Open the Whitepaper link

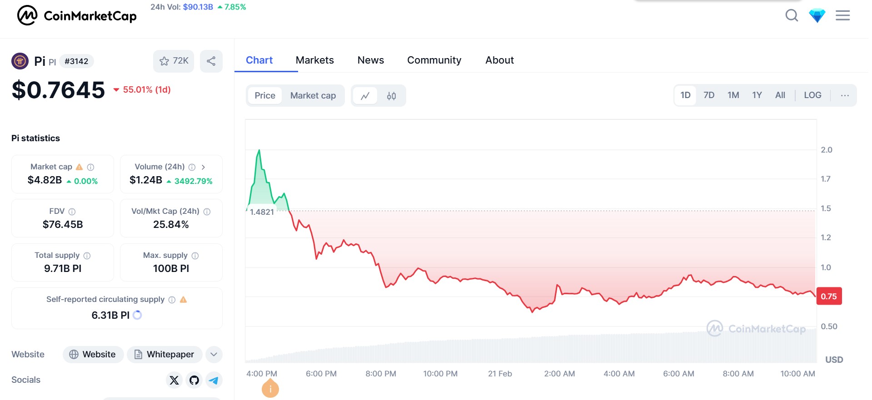(164, 354)
